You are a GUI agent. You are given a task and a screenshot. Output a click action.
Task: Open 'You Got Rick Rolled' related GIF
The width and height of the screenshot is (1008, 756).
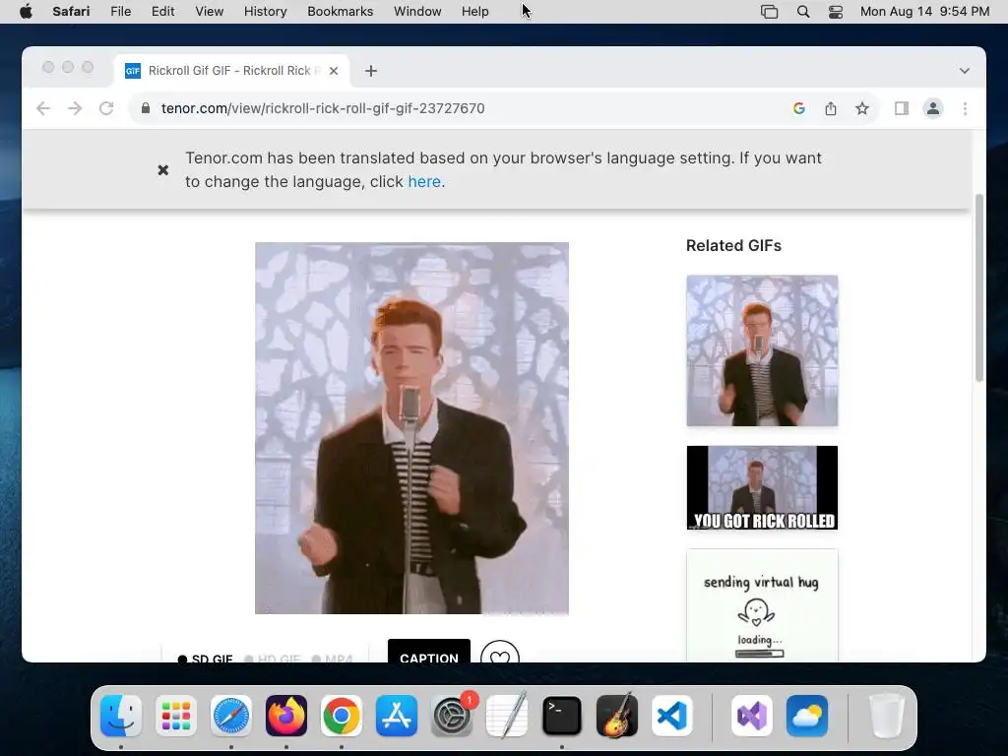[x=762, y=488]
